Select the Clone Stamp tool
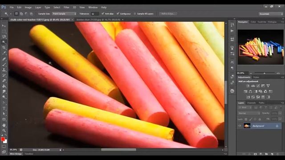Image resolution: width=285 pixels, height=160 pixels. (4, 70)
